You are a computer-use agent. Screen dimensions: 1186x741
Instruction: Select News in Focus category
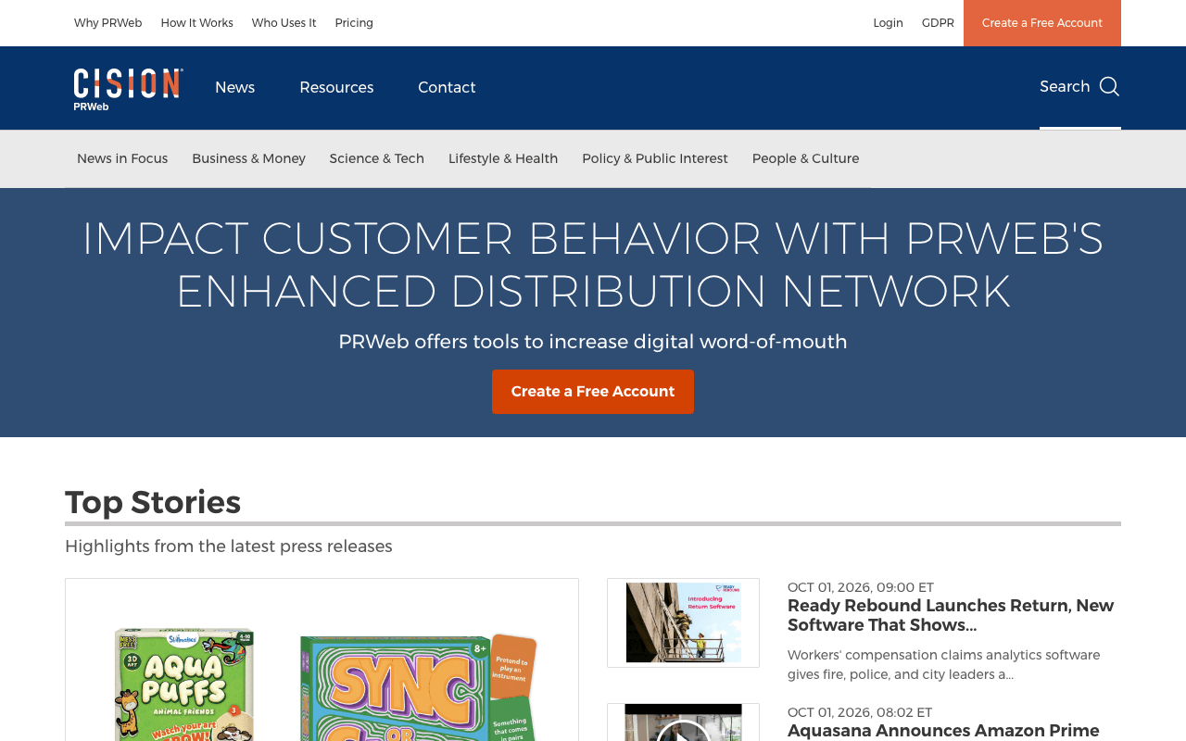122,158
